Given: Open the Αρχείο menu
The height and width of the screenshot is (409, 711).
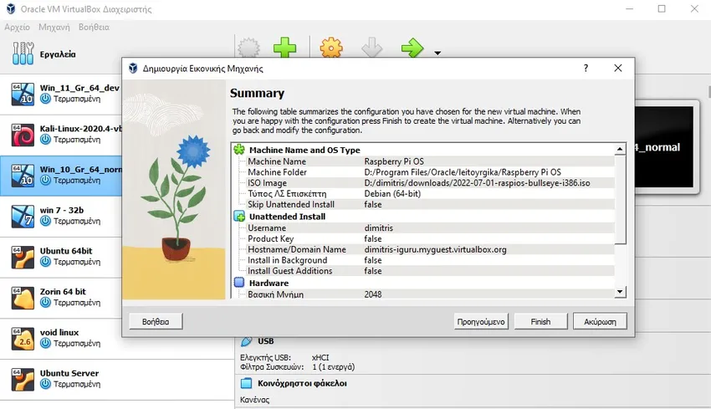Looking at the screenshot, I should [18, 28].
